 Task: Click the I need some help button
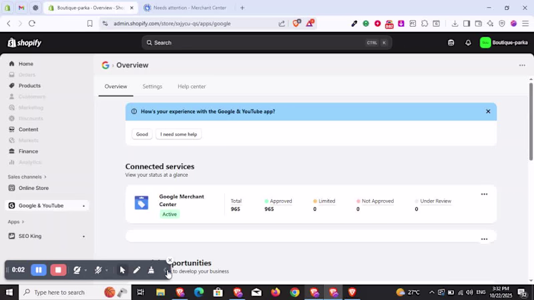coord(178,135)
